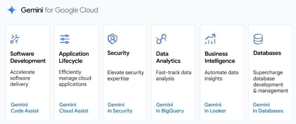Open the Gemini Cloud Assist link

[74, 108]
